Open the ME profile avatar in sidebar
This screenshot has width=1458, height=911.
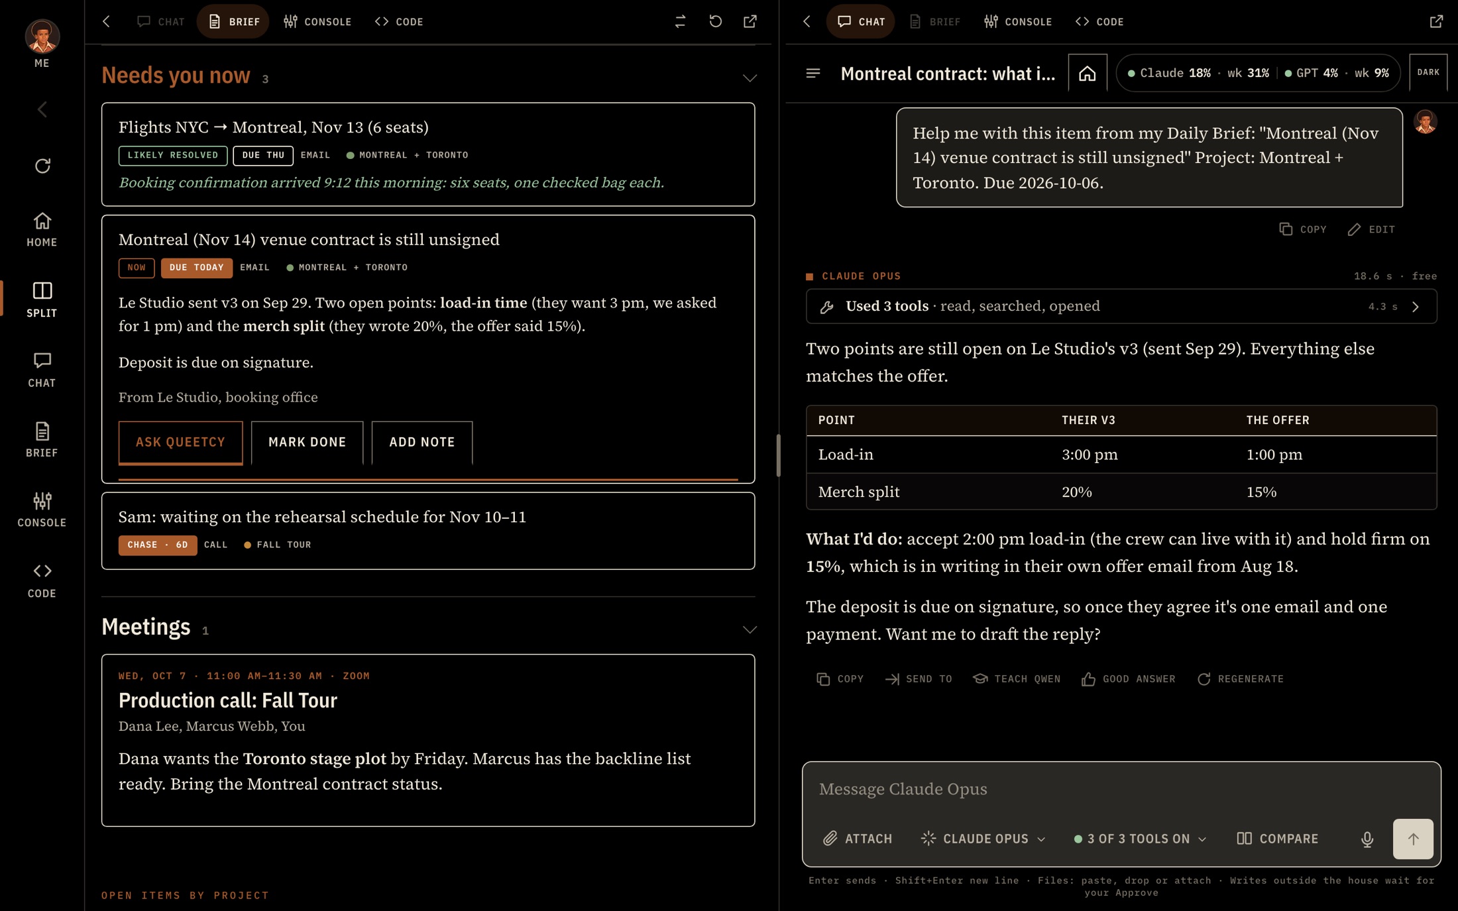click(x=42, y=36)
